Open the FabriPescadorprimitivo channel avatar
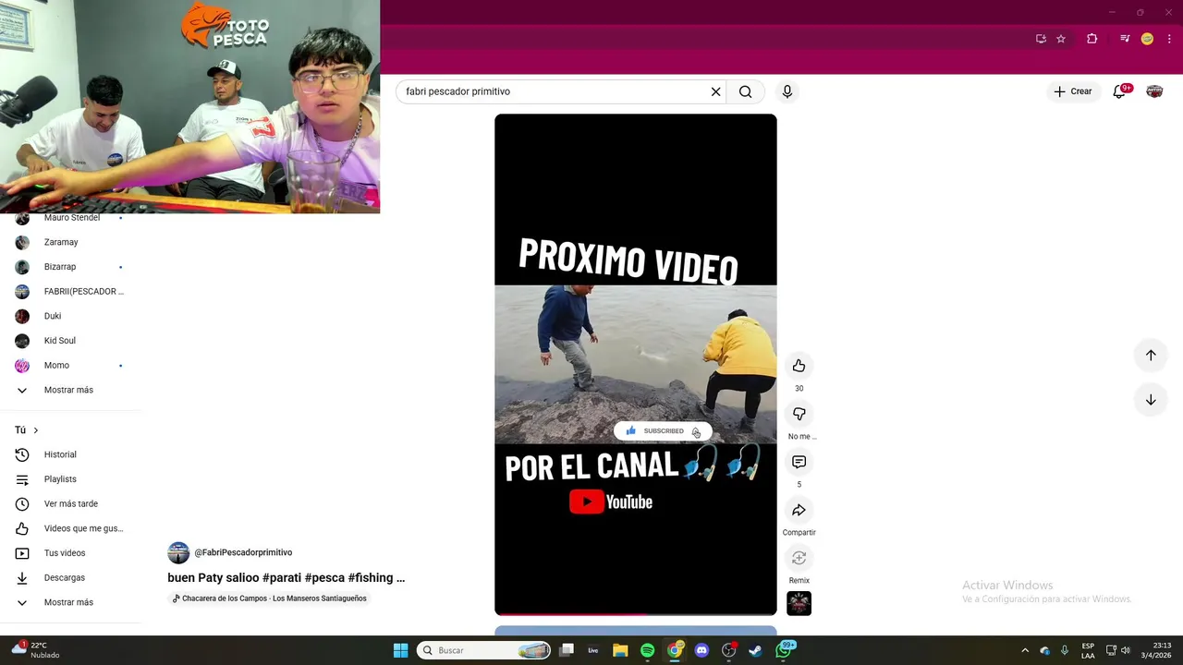Image resolution: width=1183 pixels, height=665 pixels. click(178, 552)
